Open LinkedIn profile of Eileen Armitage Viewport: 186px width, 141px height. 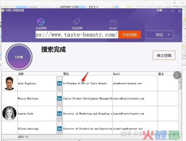tap(59, 128)
